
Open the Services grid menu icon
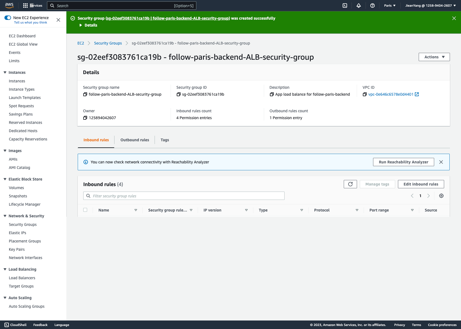(25, 6)
